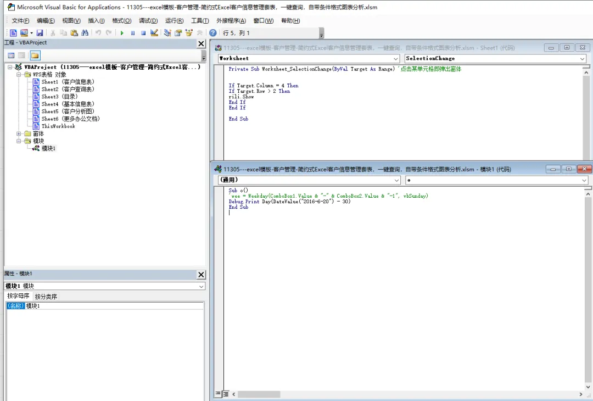This screenshot has height=401, width=593.
Task: Click the 'End Sub' line in 模块1 code
Action: click(238, 207)
